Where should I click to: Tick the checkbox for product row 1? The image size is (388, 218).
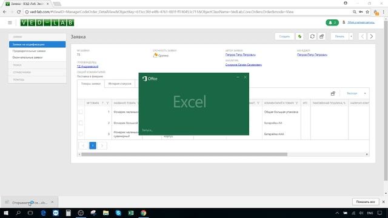click(x=81, y=112)
